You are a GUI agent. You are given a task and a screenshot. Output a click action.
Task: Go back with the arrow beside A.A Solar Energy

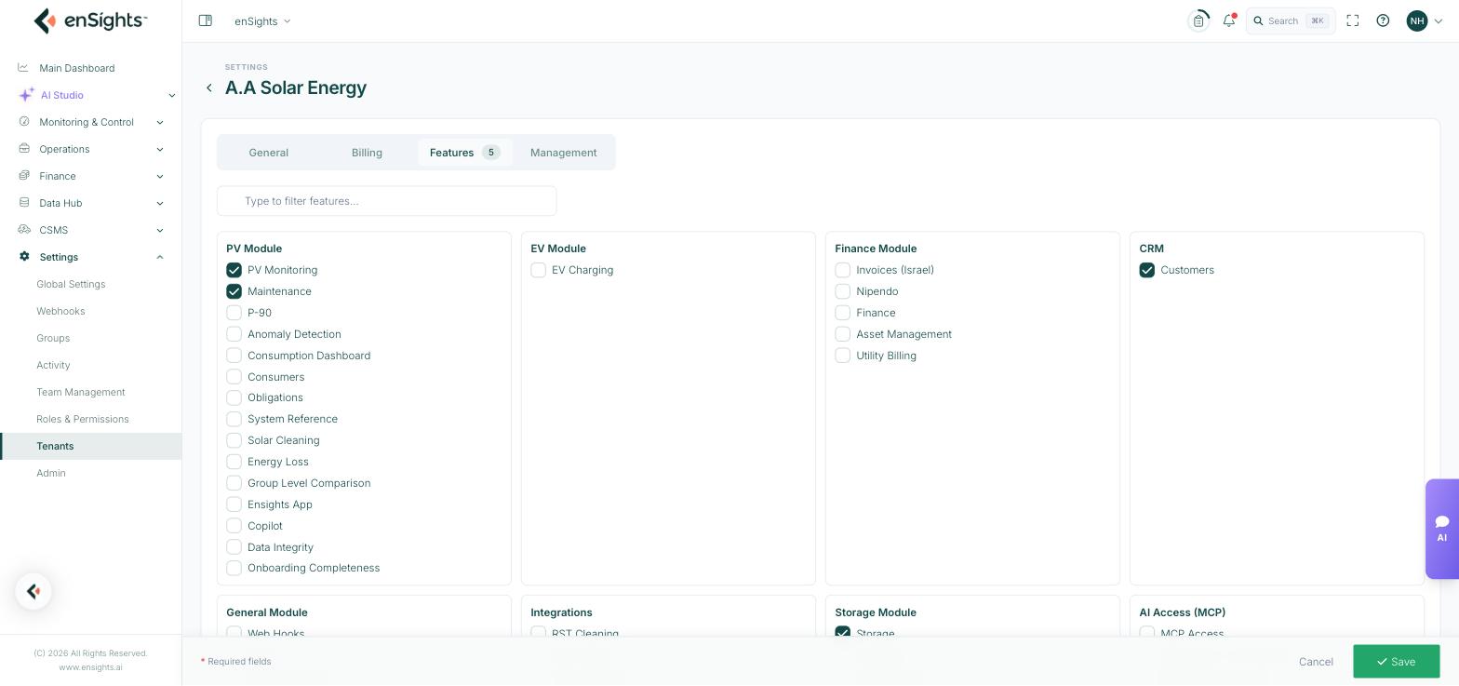[x=209, y=87]
